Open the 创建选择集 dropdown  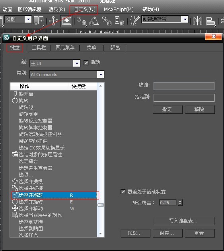185,19
